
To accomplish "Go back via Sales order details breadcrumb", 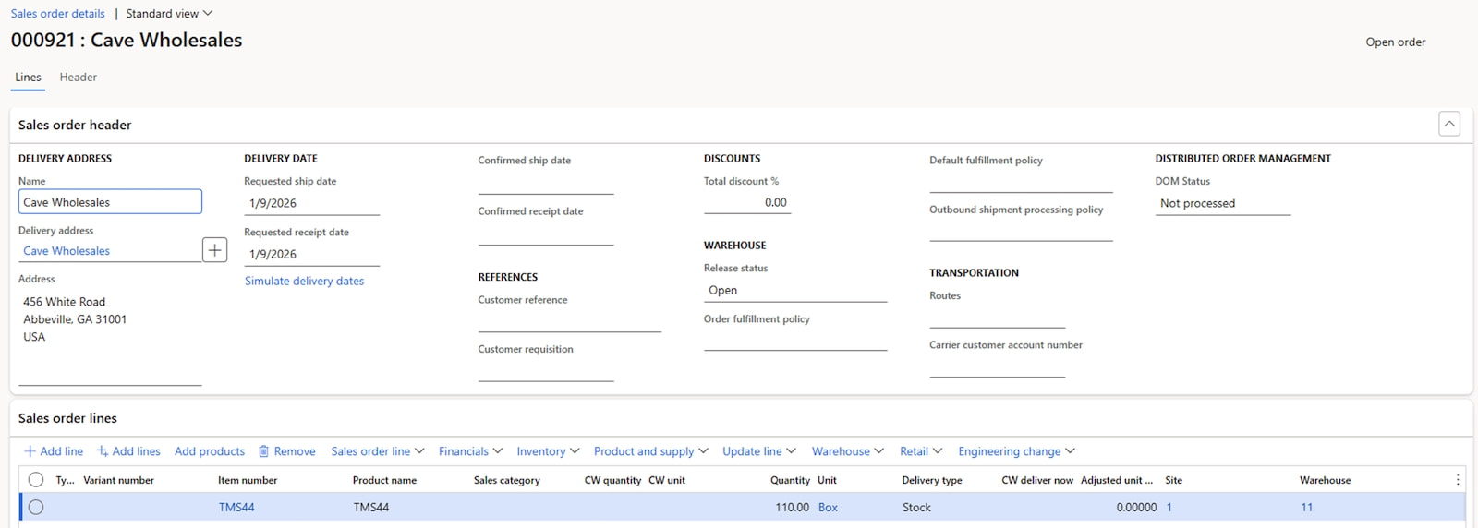I will [x=57, y=14].
